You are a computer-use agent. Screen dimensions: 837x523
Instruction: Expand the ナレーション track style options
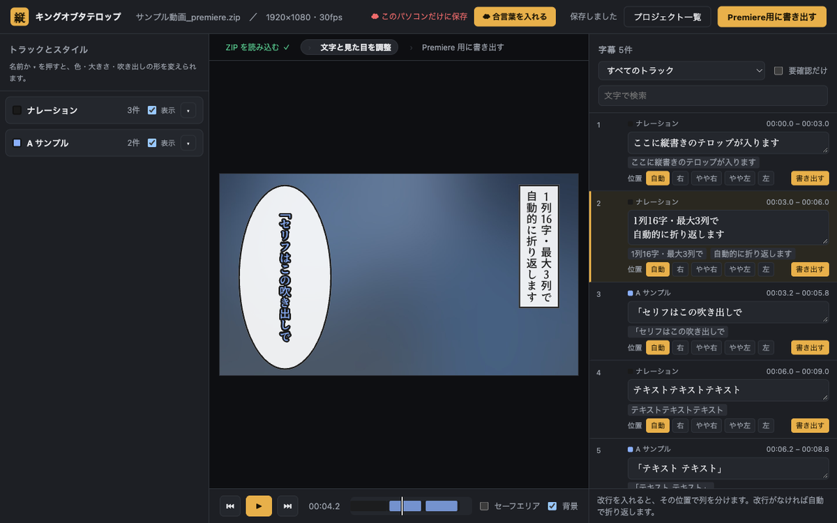tap(188, 110)
